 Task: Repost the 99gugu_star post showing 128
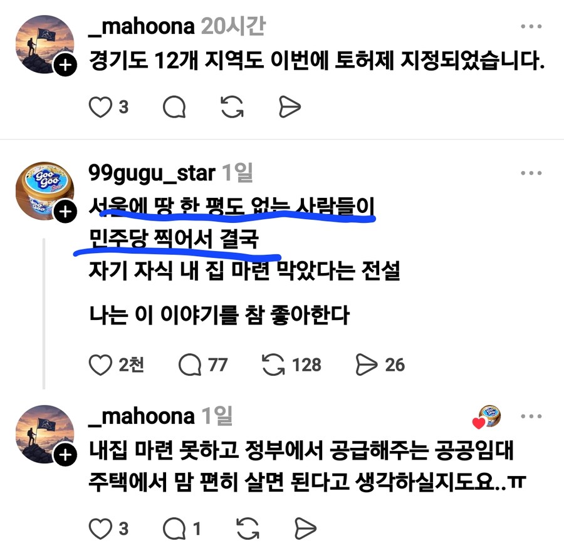pyautogui.click(x=273, y=365)
